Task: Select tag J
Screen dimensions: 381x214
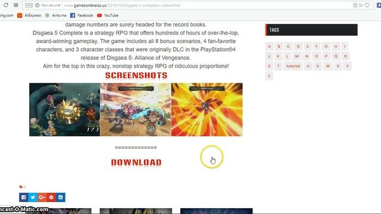Action: [269, 56]
